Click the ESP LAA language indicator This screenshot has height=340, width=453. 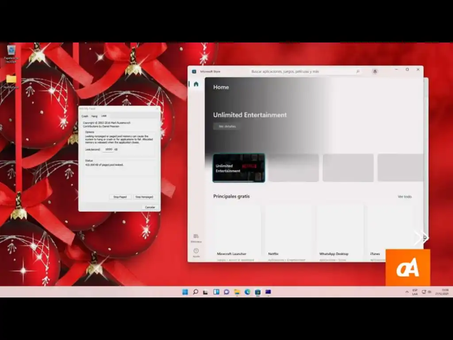tap(415, 292)
